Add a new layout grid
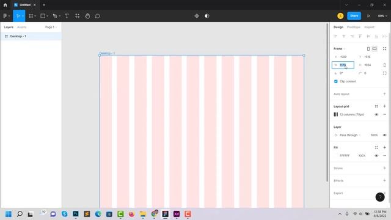This screenshot has height=220, width=391. (x=384, y=106)
